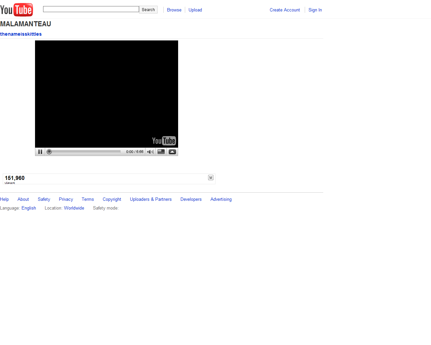Select Sign In

(315, 10)
